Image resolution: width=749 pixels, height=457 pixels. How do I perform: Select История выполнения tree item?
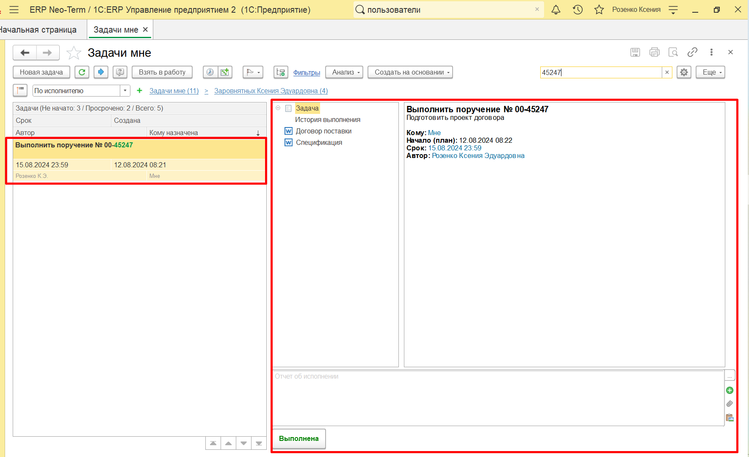(328, 119)
